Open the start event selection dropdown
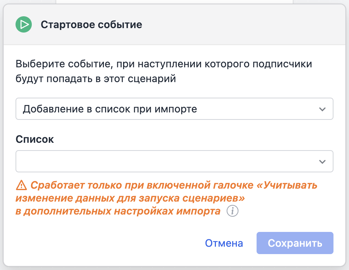349x270 pixels. pos(174,109)
